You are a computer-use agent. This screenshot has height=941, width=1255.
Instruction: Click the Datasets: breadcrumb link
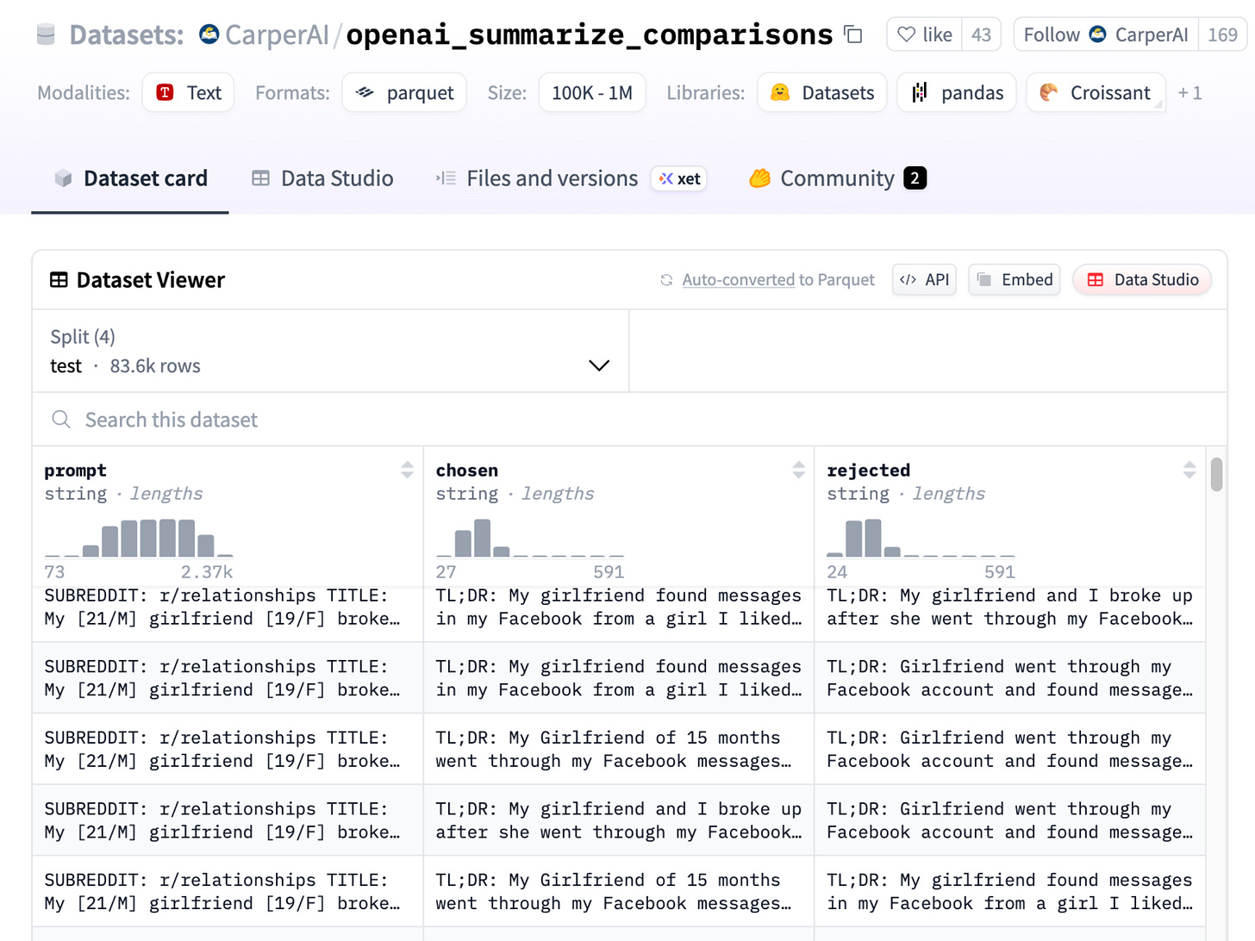tap(127, 34)
